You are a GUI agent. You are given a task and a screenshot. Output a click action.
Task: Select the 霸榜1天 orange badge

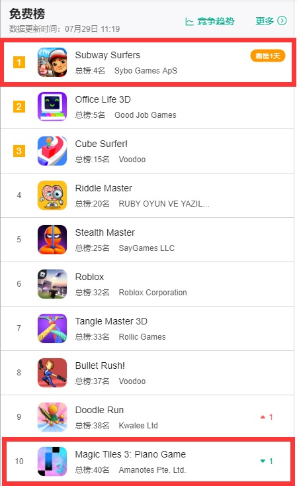point(268,56)
